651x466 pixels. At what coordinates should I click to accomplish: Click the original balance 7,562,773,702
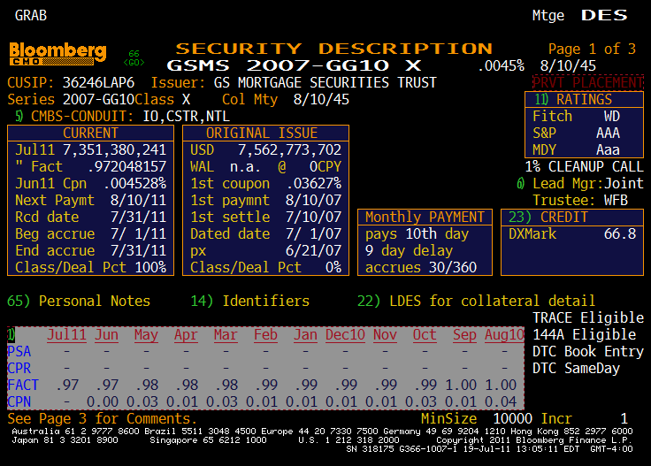[290, 149]
